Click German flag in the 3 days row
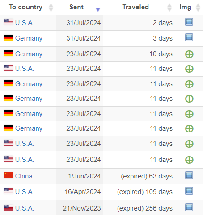207x215 pixels. pyautogui.click(x=8, y=38)
